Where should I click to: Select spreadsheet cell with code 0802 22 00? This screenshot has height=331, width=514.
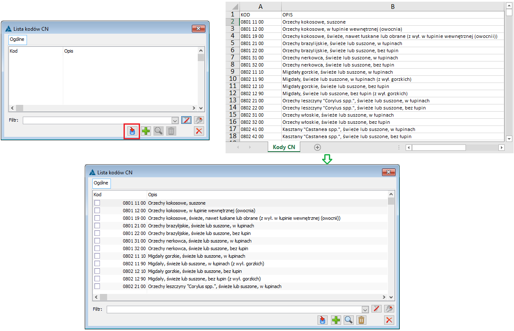click(260, 108)
